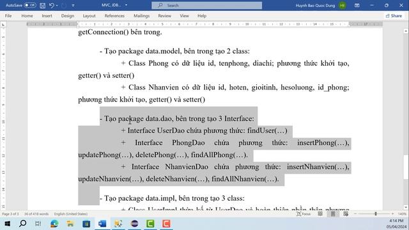Open the Mailings tab
Image resolution: width=409 pixels, height=230 pixels.
(x=142, y=15)
